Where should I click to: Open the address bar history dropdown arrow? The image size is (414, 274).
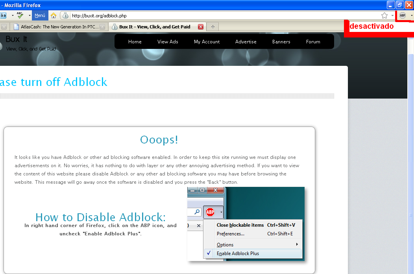[392, 16]
